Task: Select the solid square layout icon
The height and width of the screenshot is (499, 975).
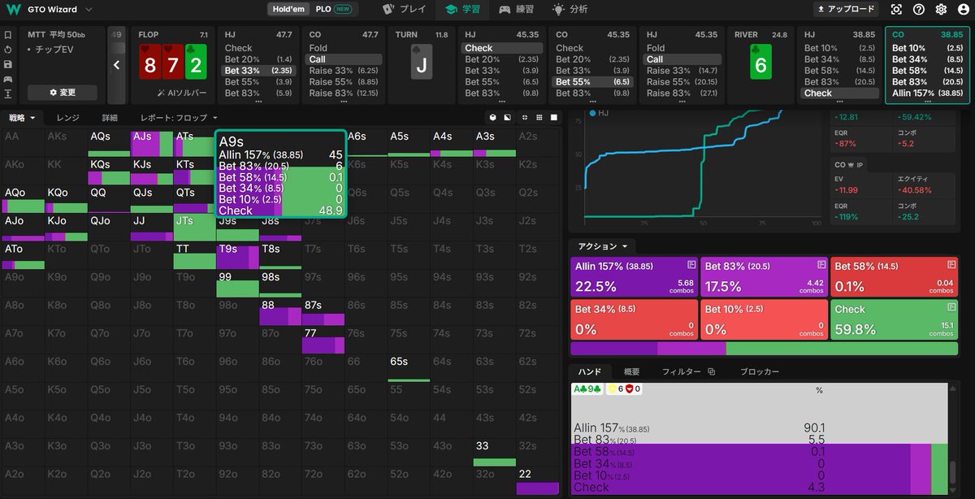Action: [x=554, y=118]
